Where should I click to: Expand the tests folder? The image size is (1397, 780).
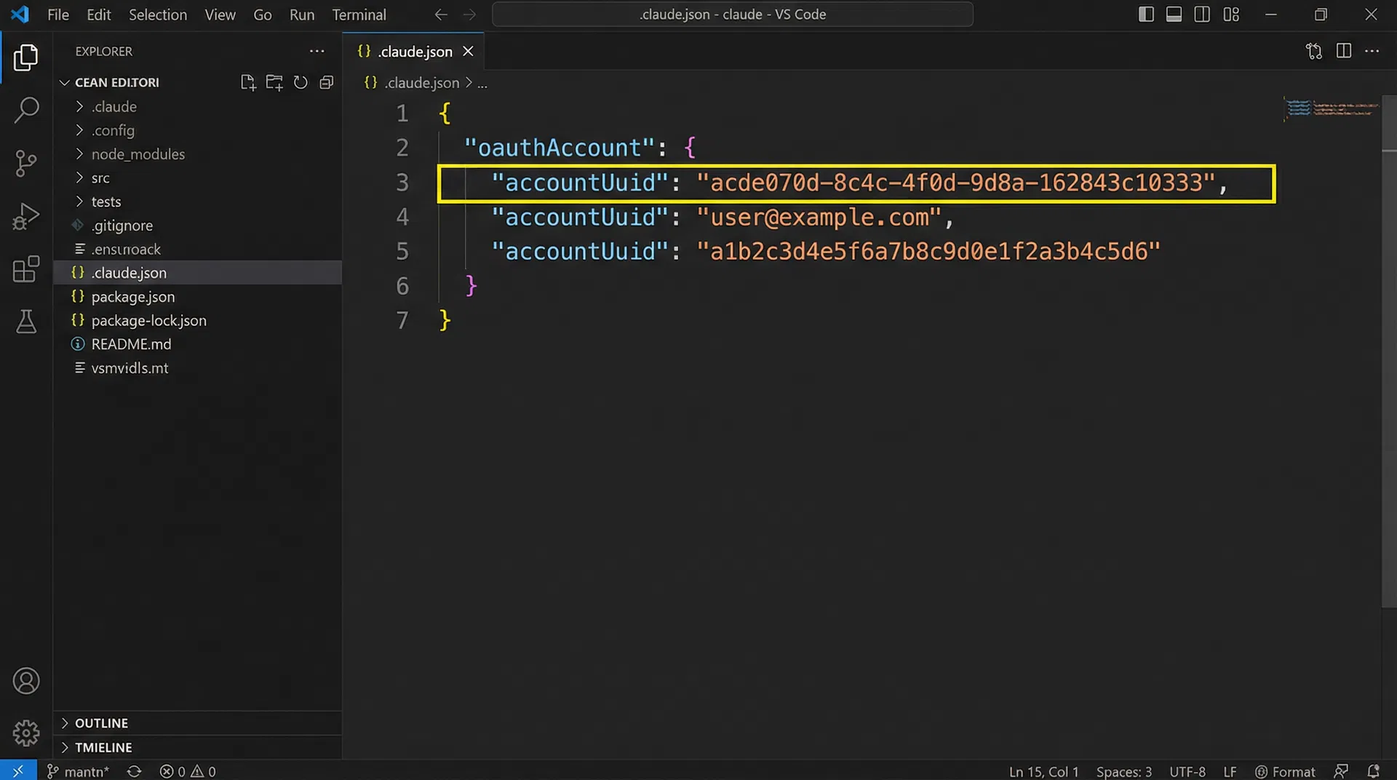(106, 202)
